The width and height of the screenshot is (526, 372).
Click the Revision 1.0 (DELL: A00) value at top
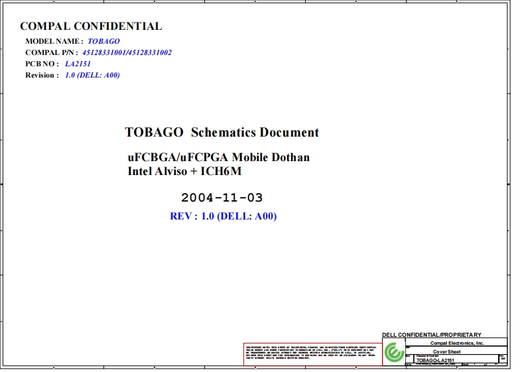pos(92,75)
